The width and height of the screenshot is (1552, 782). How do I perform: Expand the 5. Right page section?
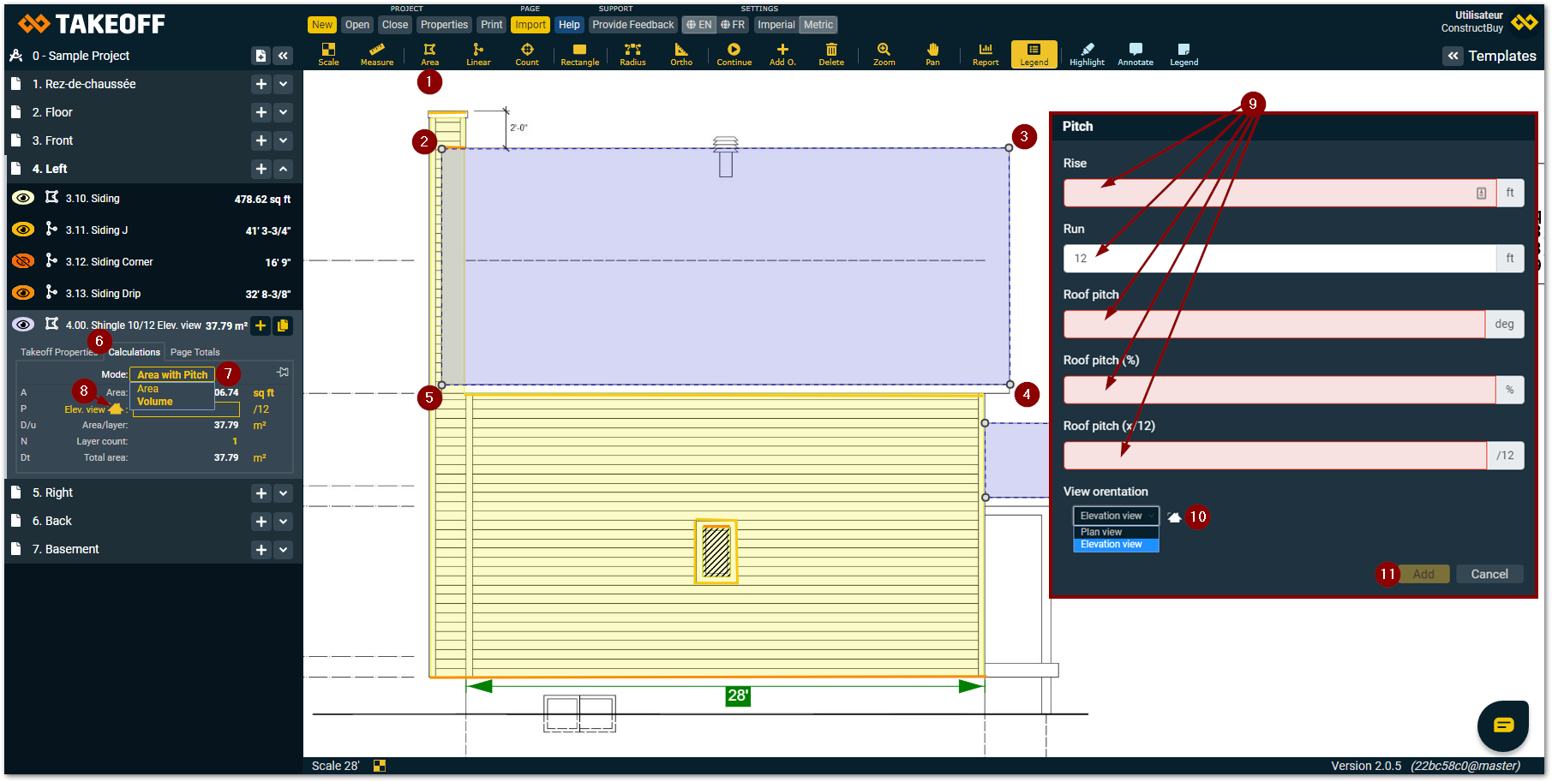pos(284,493)
